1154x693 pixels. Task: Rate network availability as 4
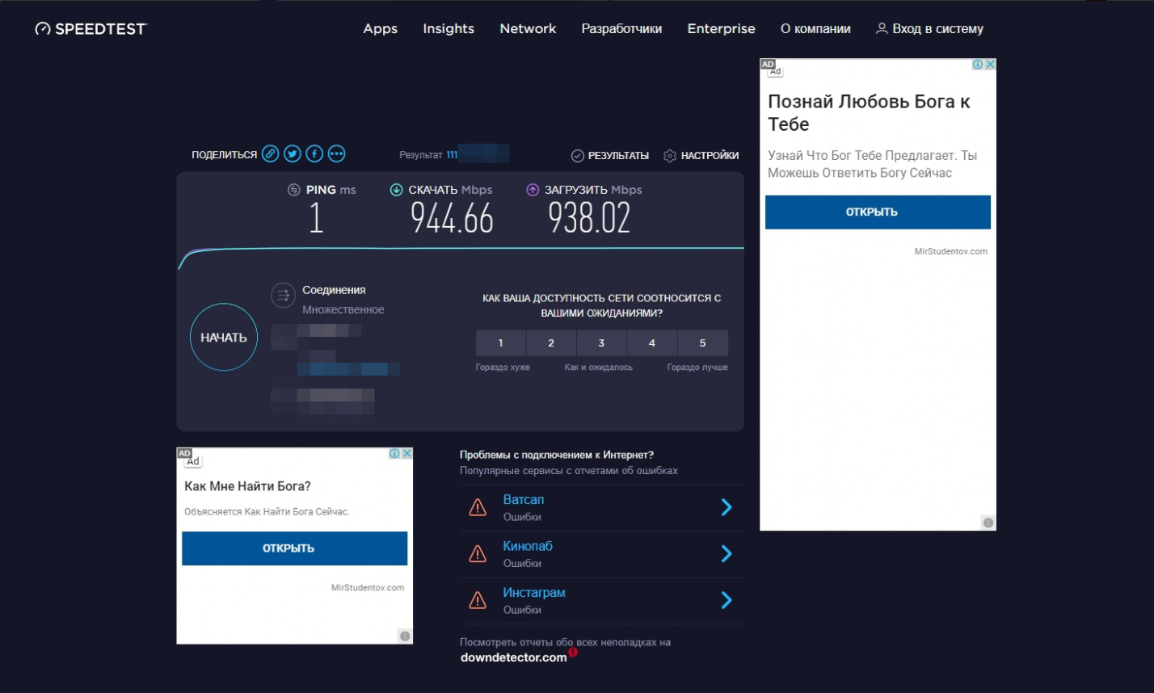tap(652, 343)
